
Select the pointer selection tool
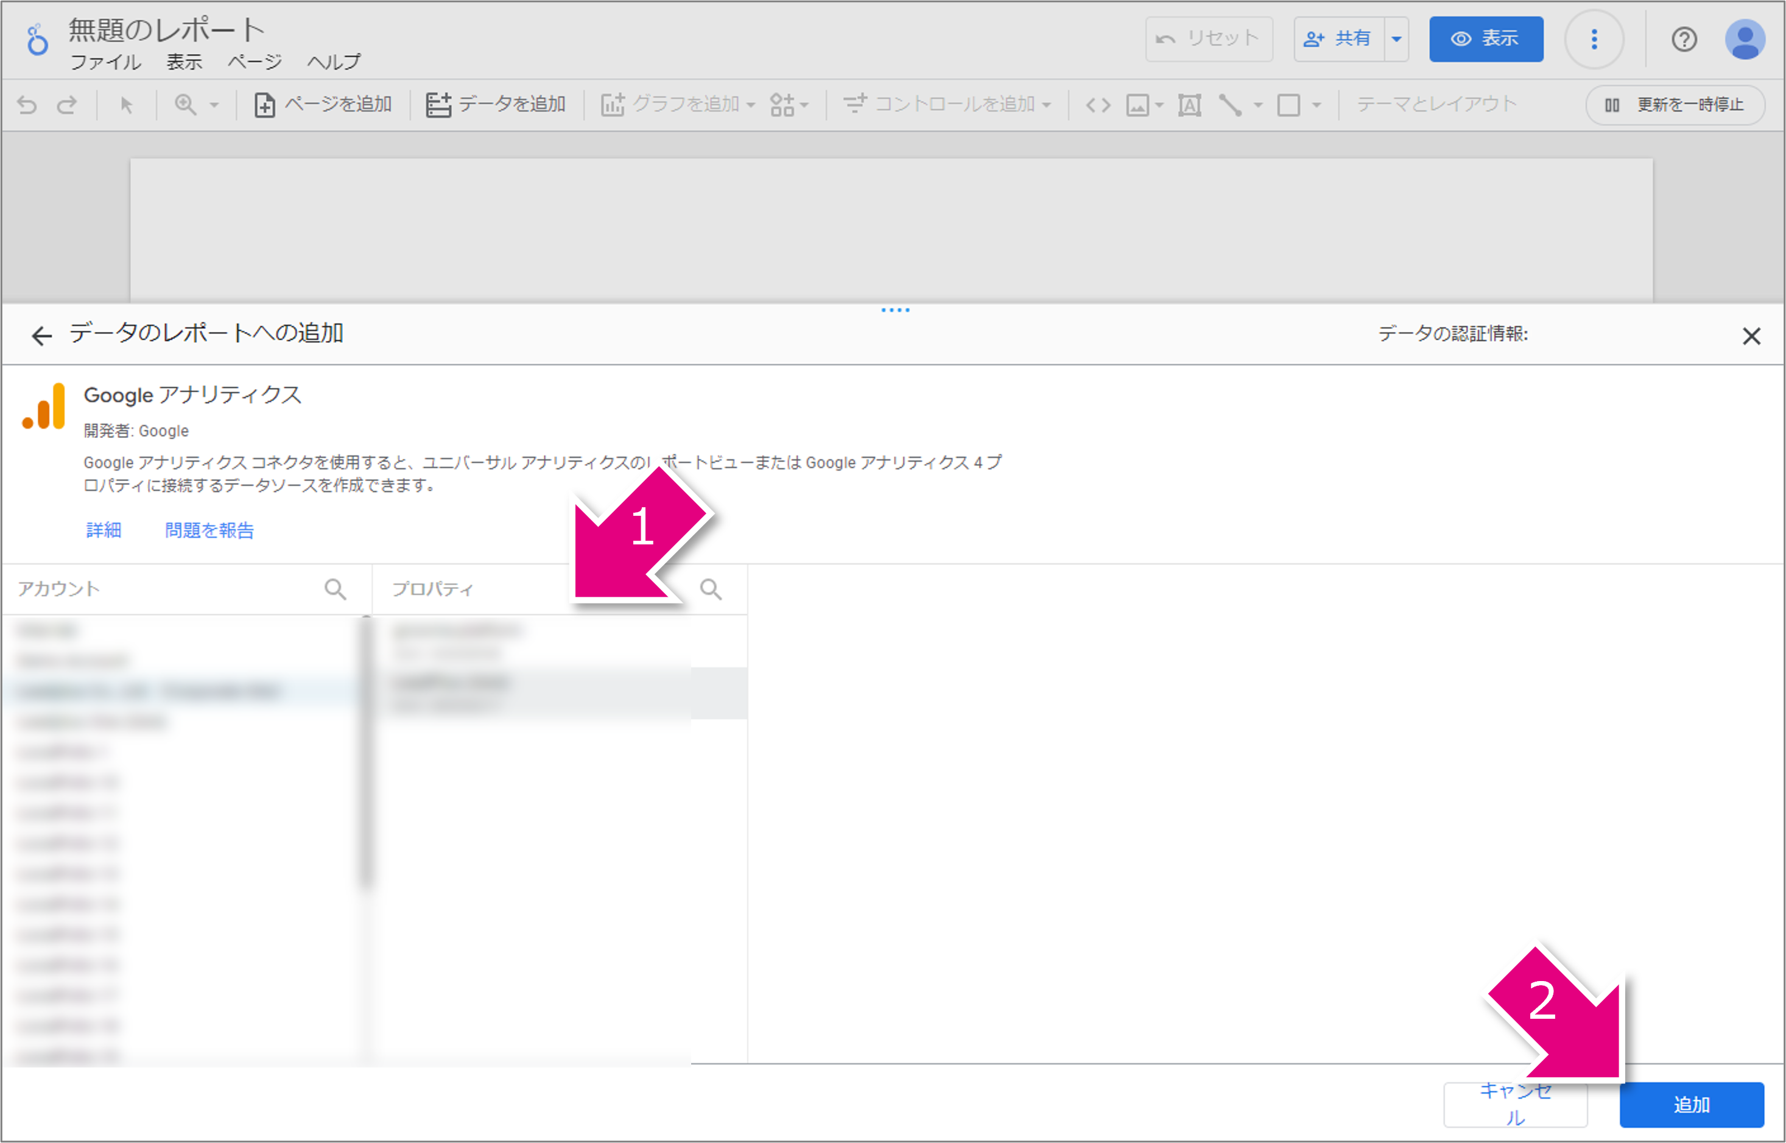[126, 105]
